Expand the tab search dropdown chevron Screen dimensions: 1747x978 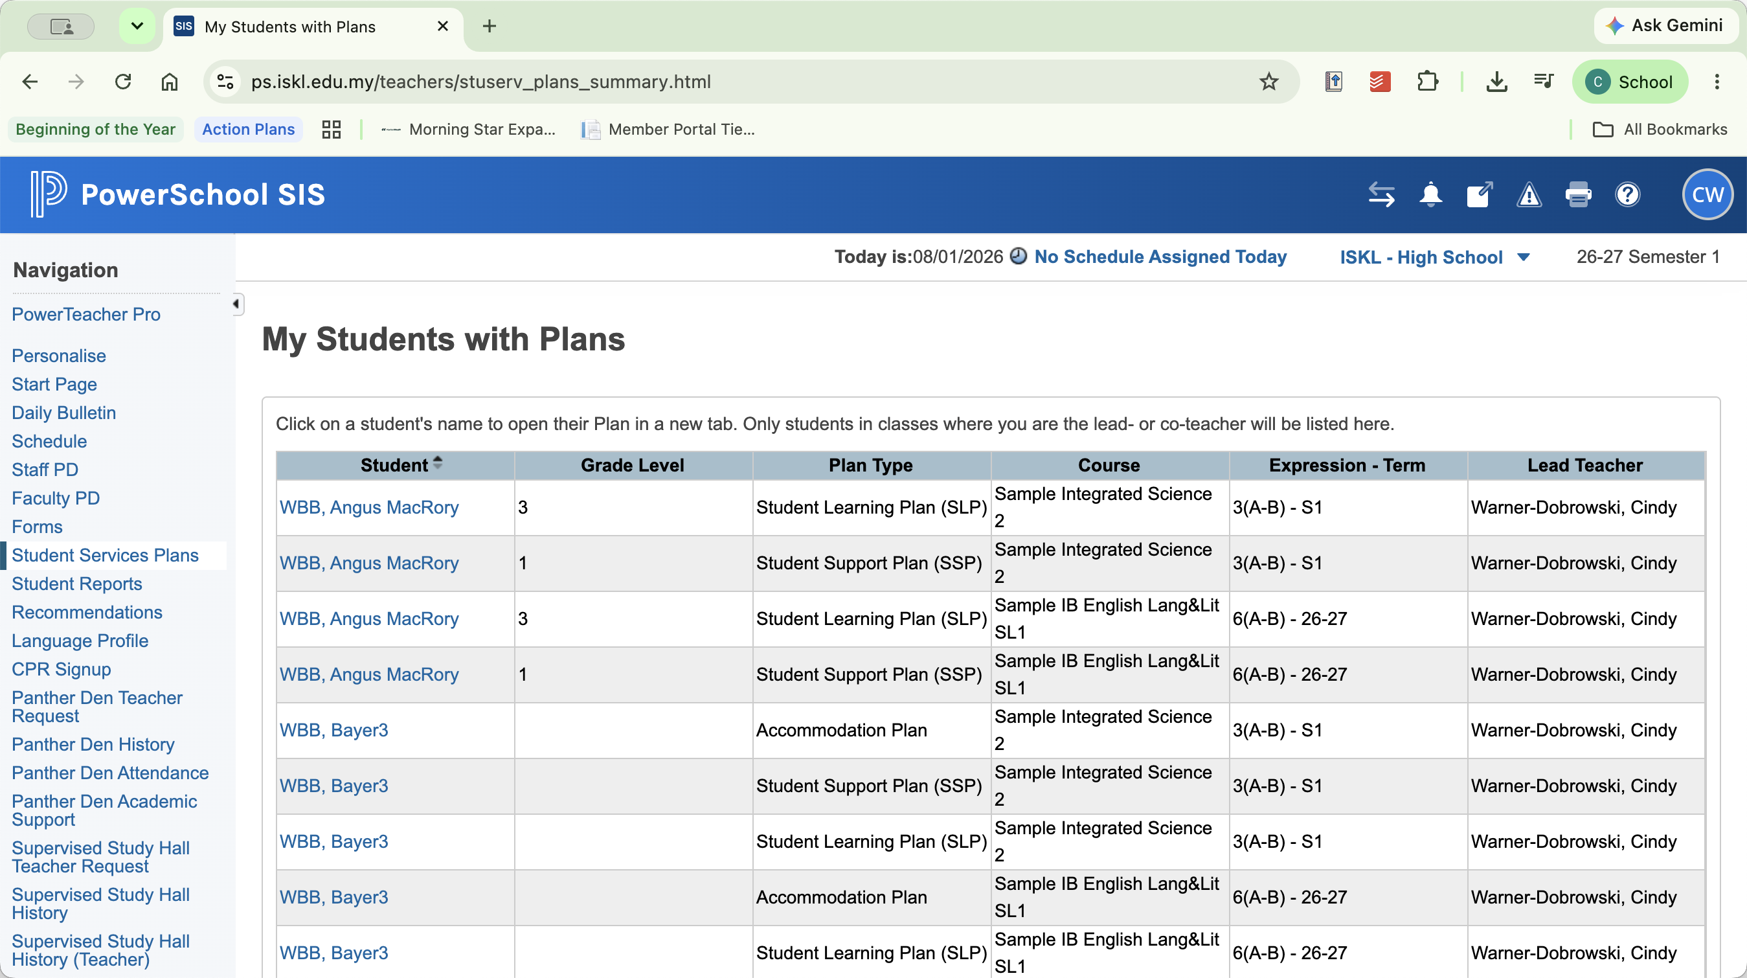(137, 27)
